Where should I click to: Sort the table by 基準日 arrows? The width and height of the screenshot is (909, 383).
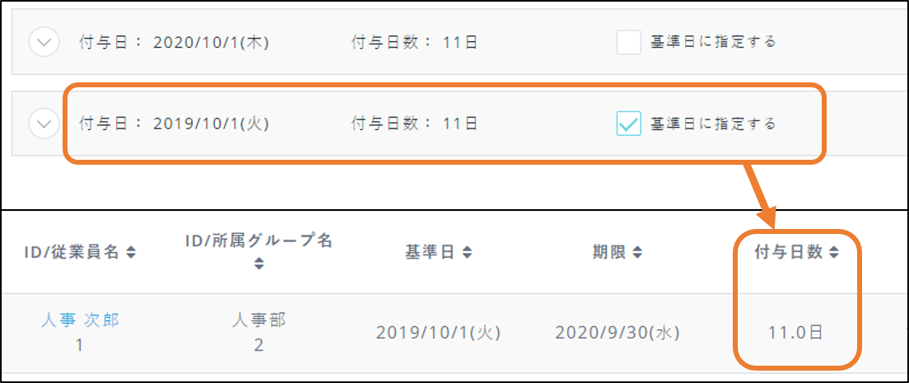point(467,253)
